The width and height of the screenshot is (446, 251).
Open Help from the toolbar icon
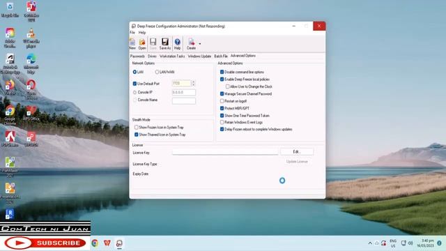177,44
